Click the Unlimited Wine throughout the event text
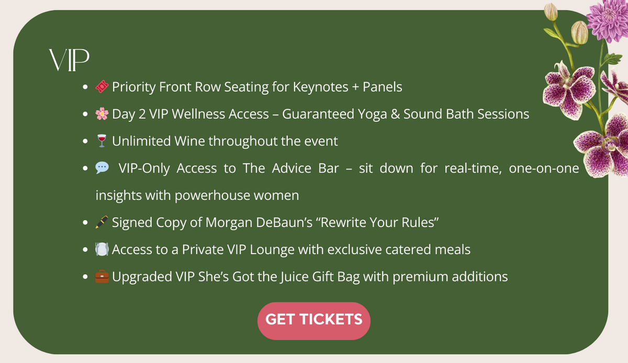Viewport: 628px width, 363px height. 225,141
